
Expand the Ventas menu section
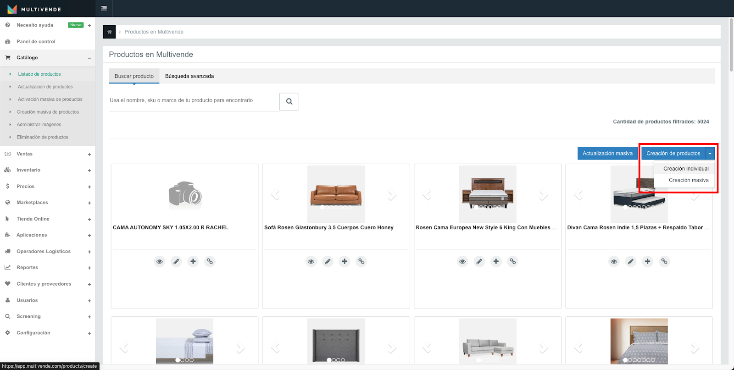coord(89,155)
